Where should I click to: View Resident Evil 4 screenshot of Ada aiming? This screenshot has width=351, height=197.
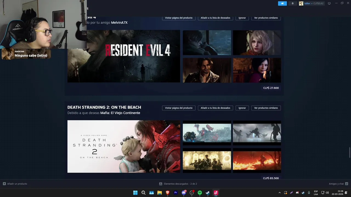tap(257, 70)
